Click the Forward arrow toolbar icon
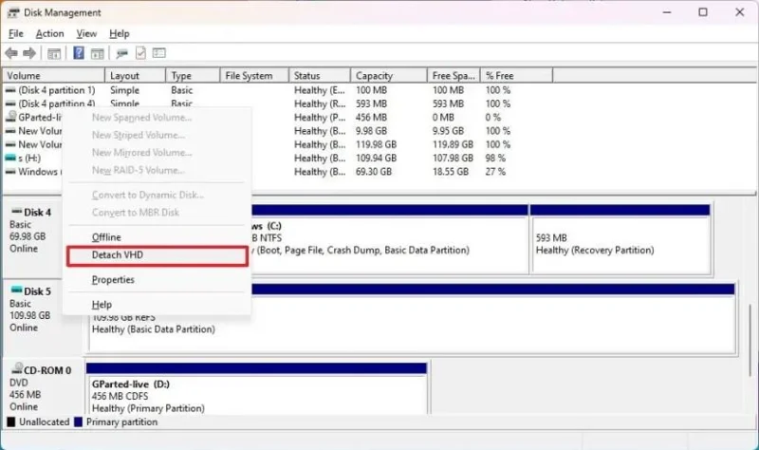The width and height of the screenshot is (759, 450). [x=29, y=53]
